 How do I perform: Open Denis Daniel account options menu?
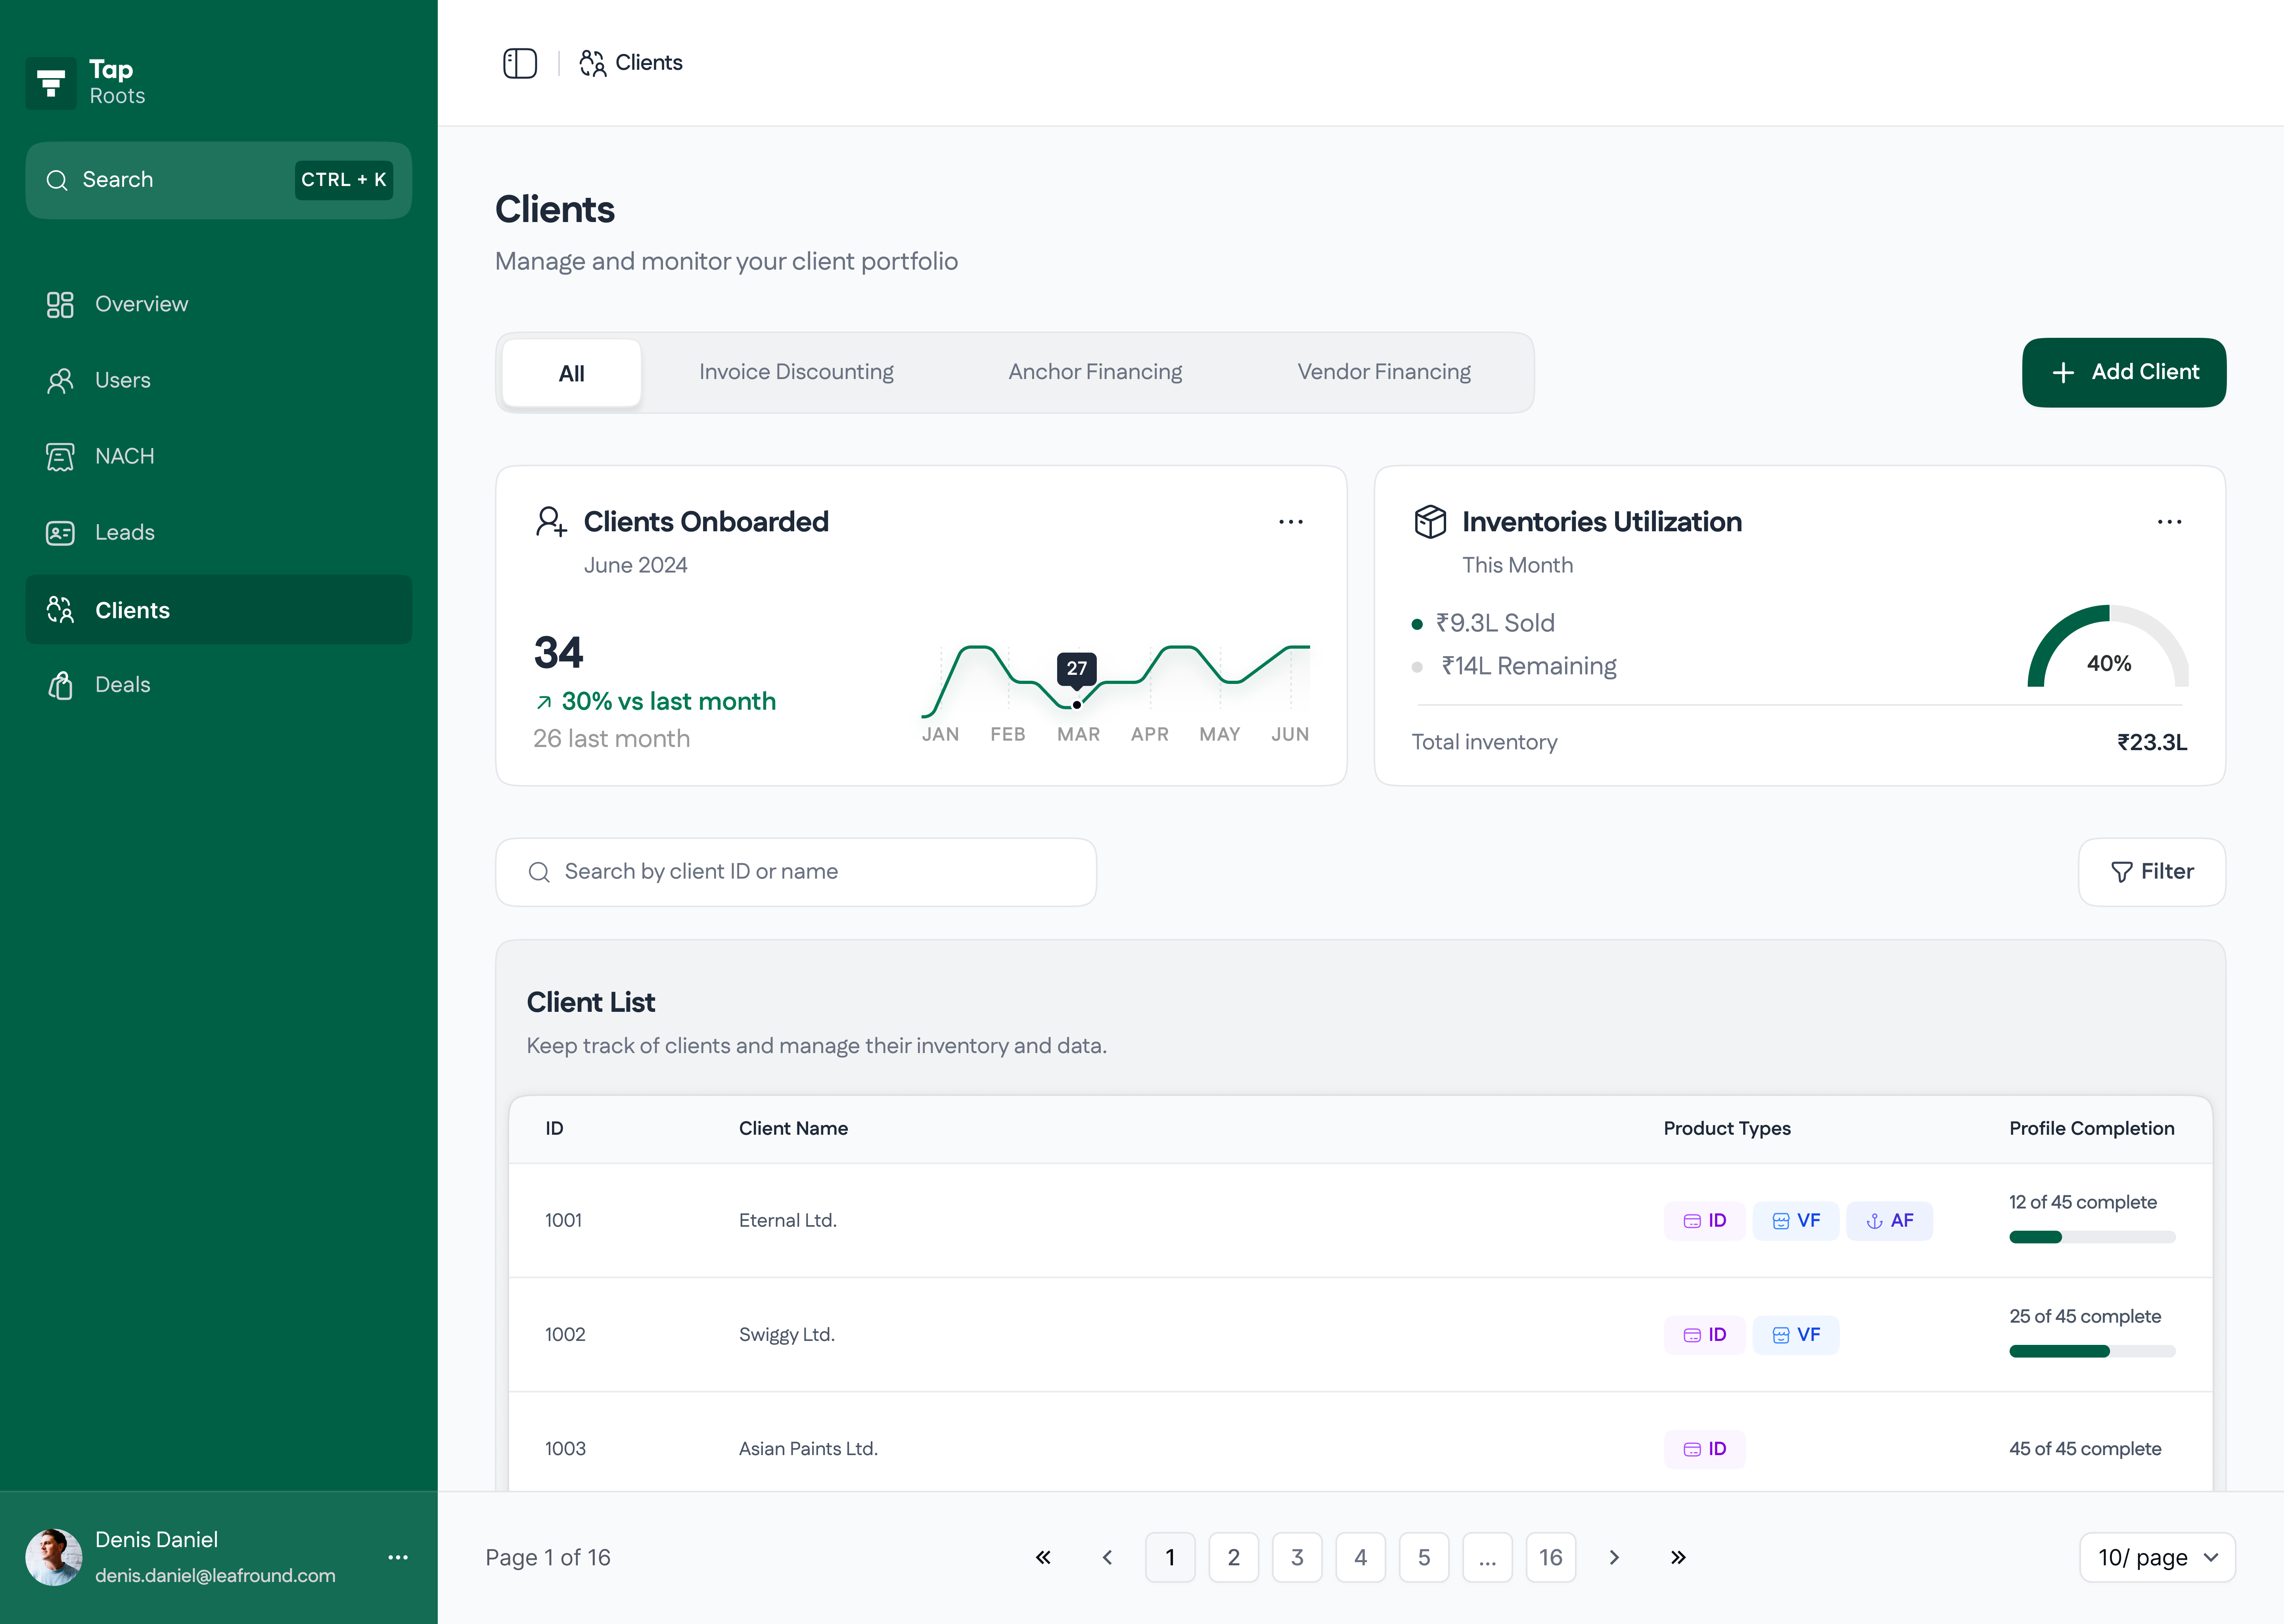(398, 1557)
